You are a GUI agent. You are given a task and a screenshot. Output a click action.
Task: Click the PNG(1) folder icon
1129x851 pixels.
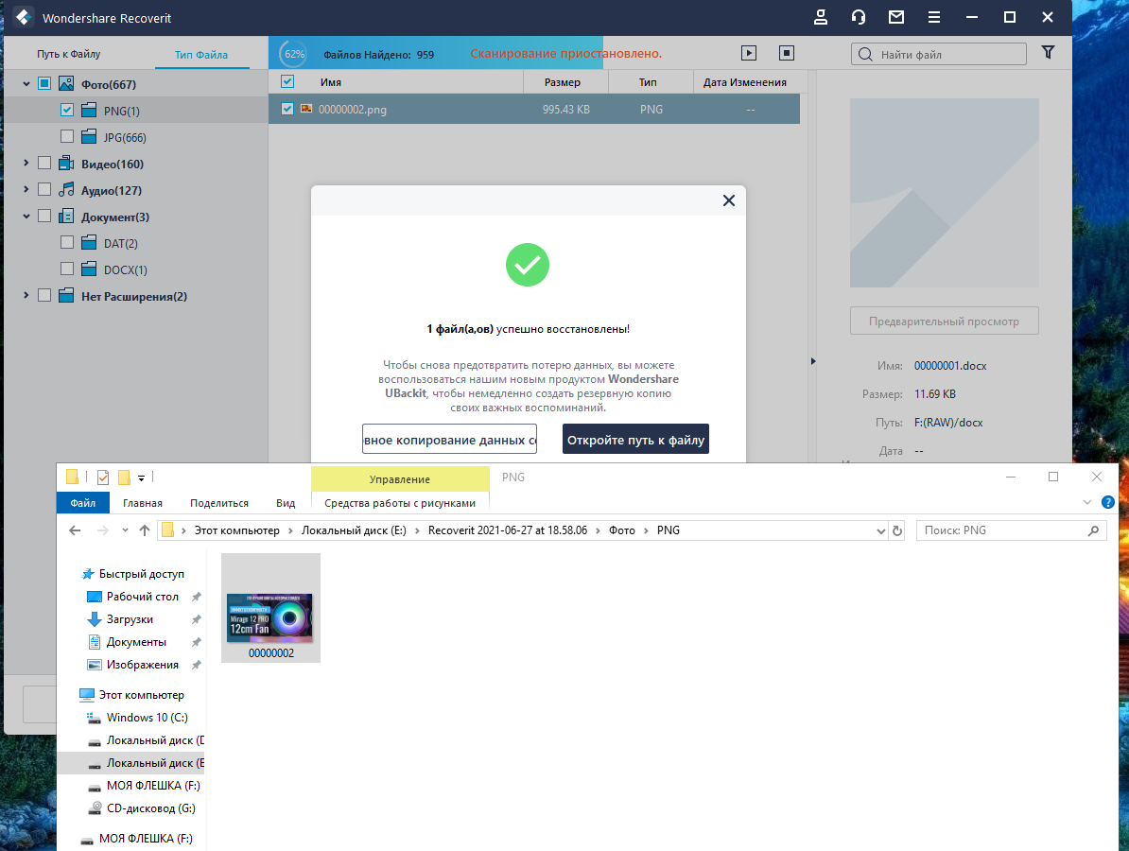[89, 110]
